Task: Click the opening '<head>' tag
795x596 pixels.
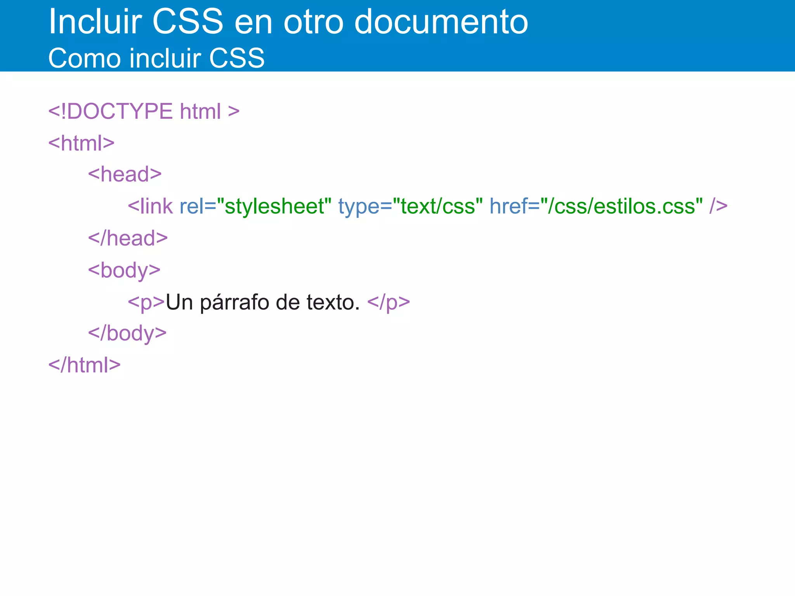Action: pyautogui.click(x=125, y=174)
